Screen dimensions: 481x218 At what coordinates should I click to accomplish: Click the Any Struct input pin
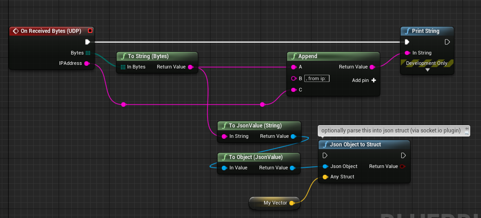tap(325, 177)
